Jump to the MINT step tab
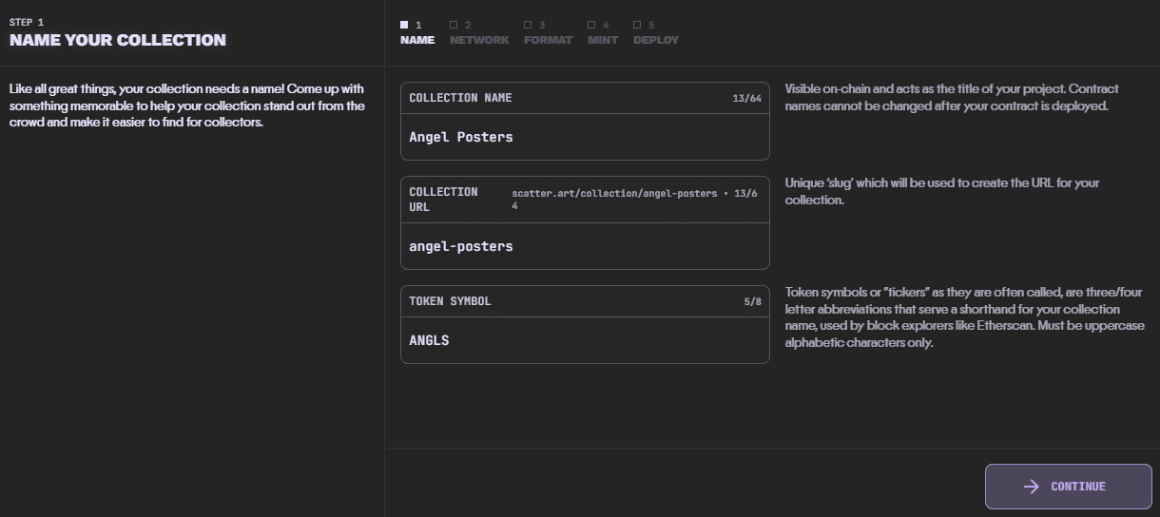This screenshot has width=1160, height=517. pyautogui.click(x=603, y=40)
